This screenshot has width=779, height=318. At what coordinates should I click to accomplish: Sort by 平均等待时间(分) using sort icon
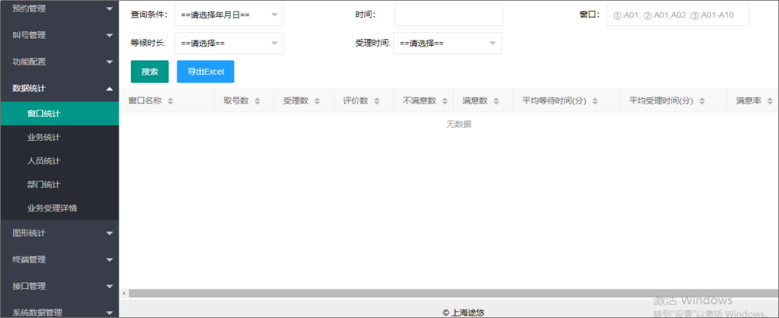point(595,101)
